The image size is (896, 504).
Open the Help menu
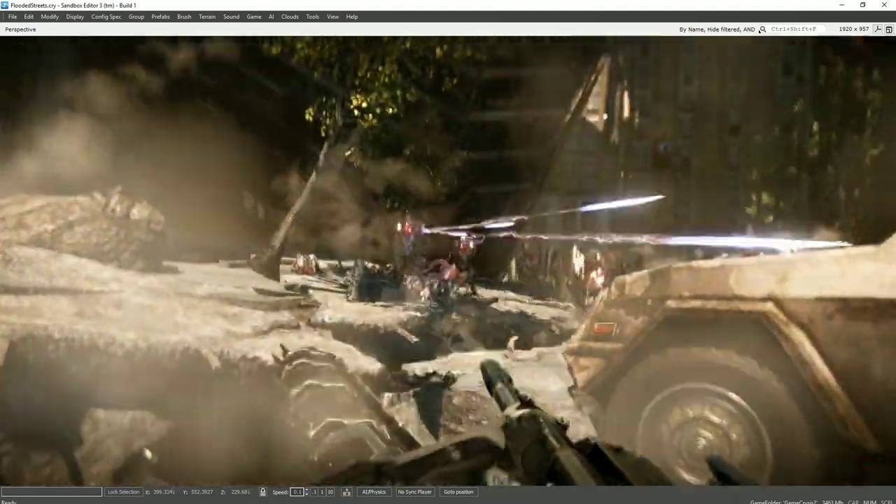(x=352, y=17)
